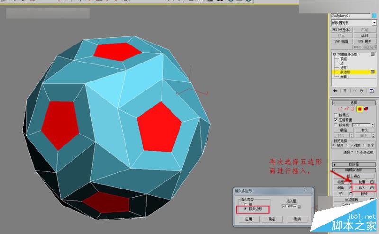
Task: Click the object color swatch beside GeoSphere01
Action: 374,16
